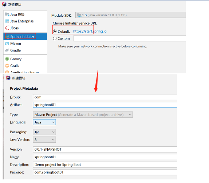This screenshot has height=183, width=209.
Task: Click the JBoss red dotted icon
Action: click(7, 28)
